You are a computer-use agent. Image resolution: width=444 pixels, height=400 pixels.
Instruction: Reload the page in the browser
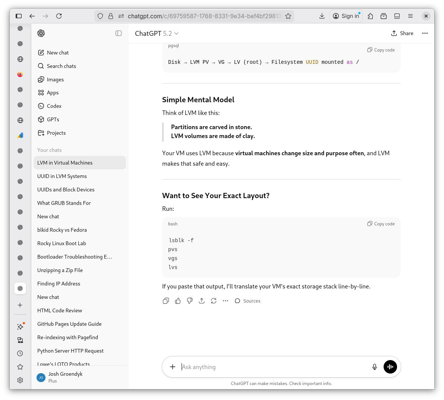pyautogui.click(x=59, y=16)
